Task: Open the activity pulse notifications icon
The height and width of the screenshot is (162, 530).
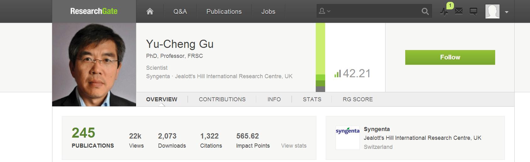Action: coord(444,12)
